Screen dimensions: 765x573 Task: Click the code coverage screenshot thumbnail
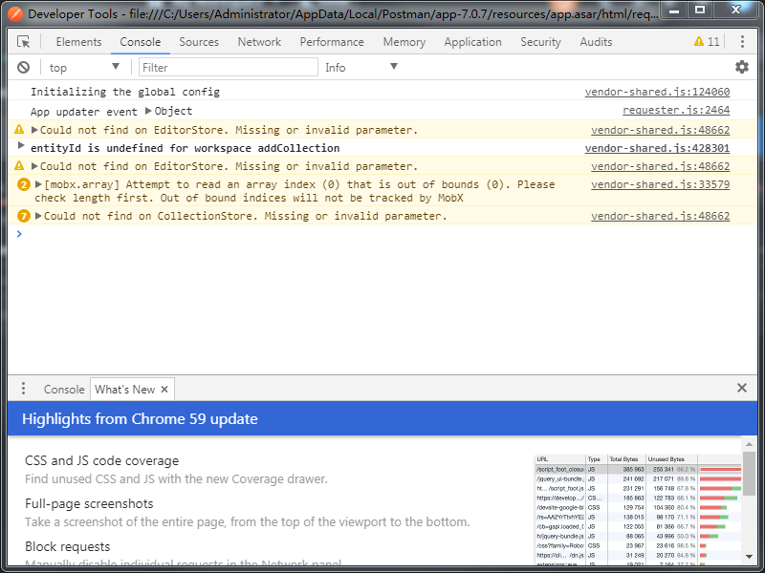[638, 510]
